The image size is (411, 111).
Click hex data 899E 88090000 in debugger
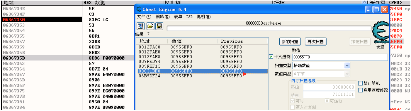tap(107, 107)
